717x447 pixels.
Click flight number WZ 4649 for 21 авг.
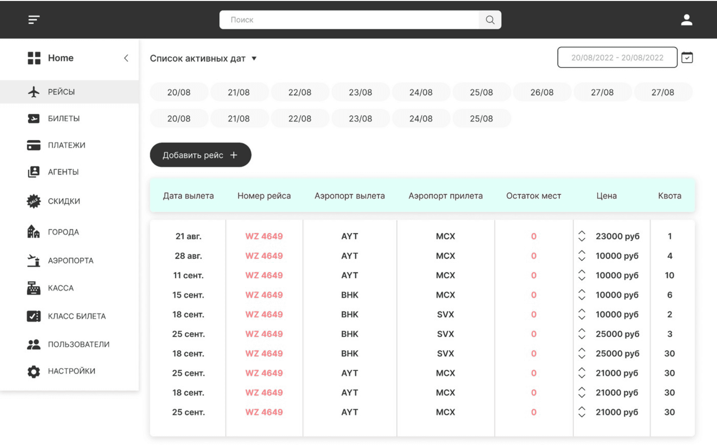264,236
